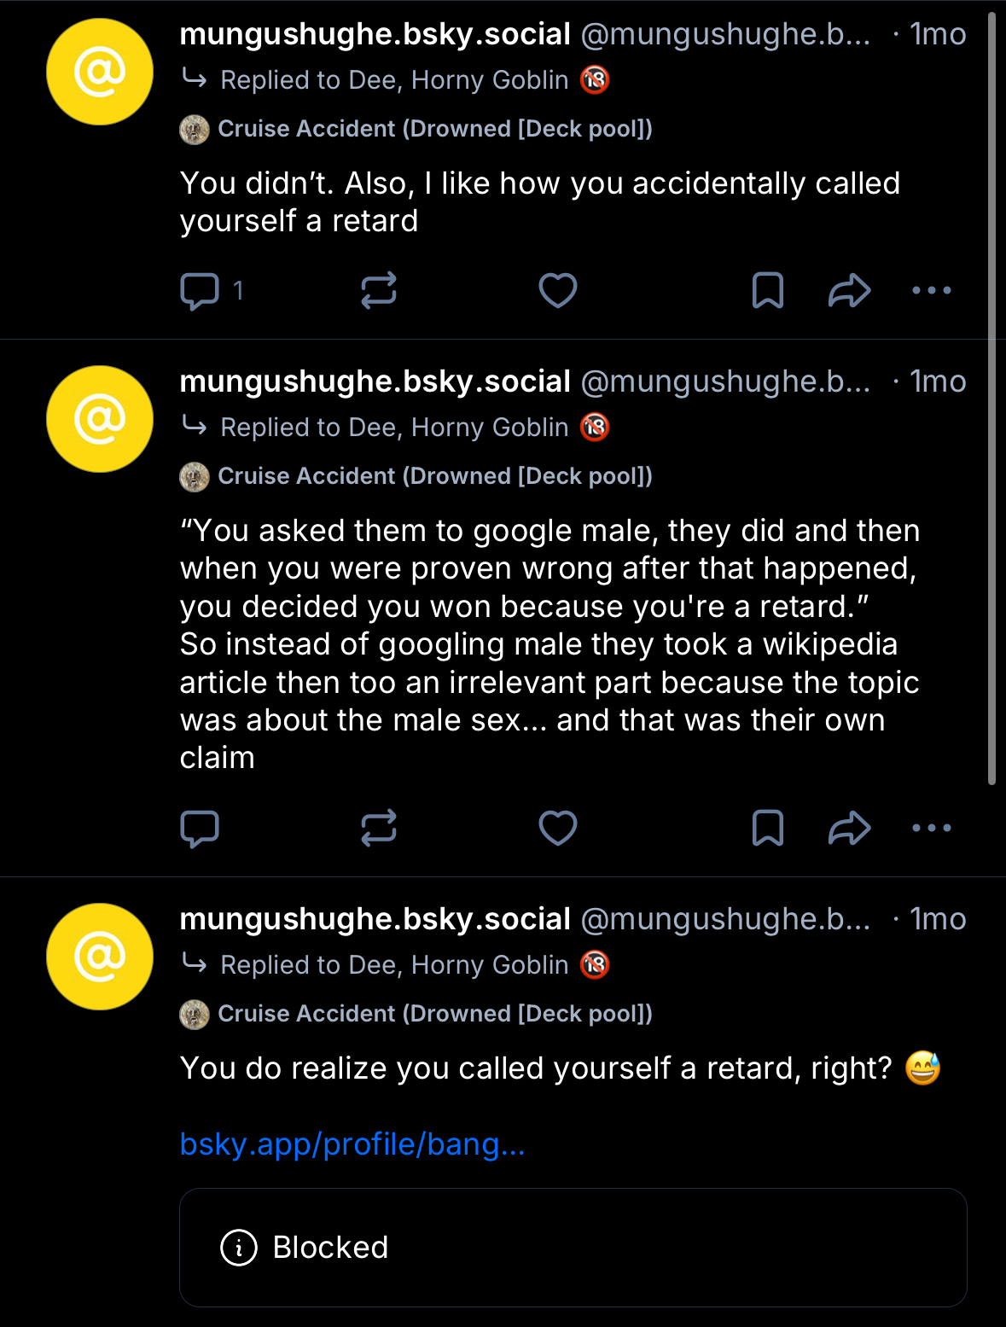The width and height of the screenshot is (1006, 1327).
Task: Open the bsky.app/profile/bang... link
Action: (352, 1144)
